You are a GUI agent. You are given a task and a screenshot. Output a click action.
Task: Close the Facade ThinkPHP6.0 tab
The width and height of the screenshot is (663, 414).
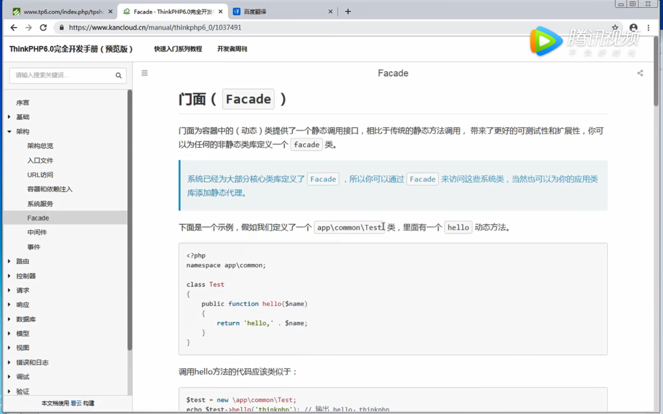(x=221, y=11)
